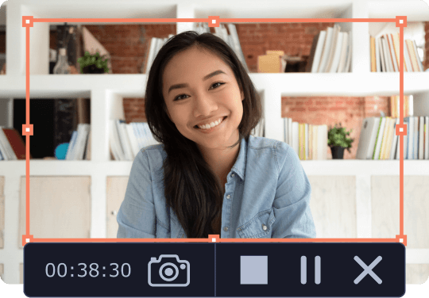
Task: Click the orange right border of capture frame
Action: point(401,75)
